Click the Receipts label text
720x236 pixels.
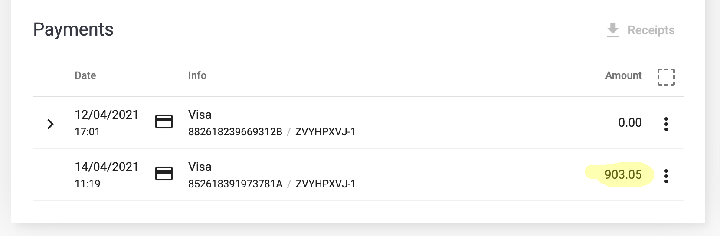click(x=651, y=30)
